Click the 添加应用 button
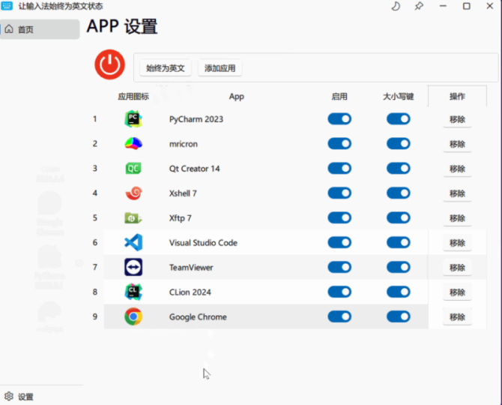 (x=220, y=68)
